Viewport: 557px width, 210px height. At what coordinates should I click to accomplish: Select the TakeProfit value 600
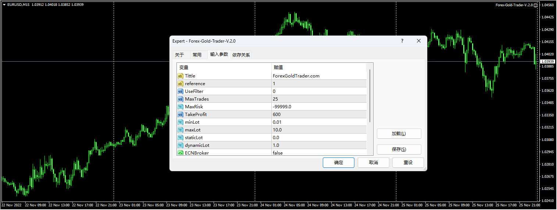[319, 115]
